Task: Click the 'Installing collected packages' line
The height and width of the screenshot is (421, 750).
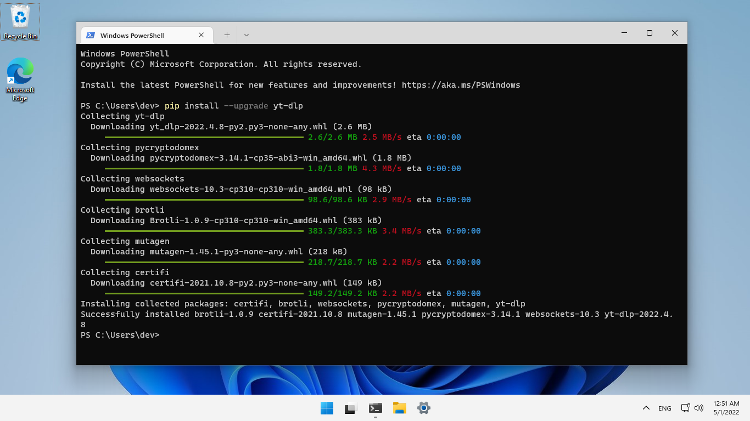Action: tap(303, 304)
